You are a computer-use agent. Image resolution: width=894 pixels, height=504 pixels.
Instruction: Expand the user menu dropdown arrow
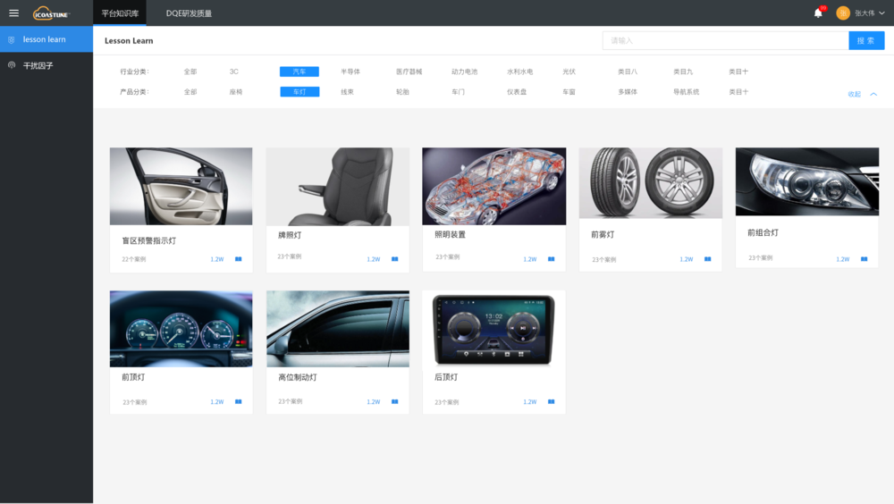pos(882,13)
